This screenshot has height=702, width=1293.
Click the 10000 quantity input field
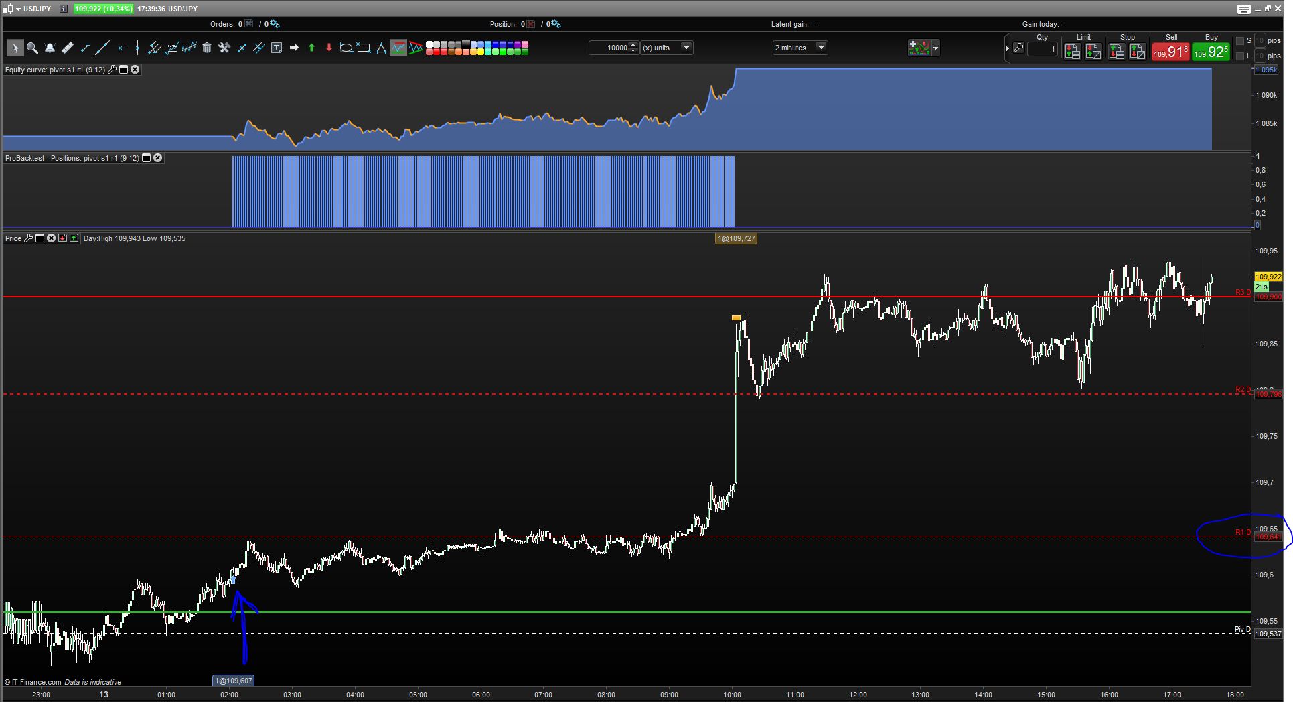click(x=609, y=48)
